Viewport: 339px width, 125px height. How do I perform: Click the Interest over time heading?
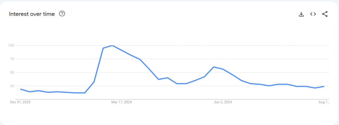pos(32,14)
